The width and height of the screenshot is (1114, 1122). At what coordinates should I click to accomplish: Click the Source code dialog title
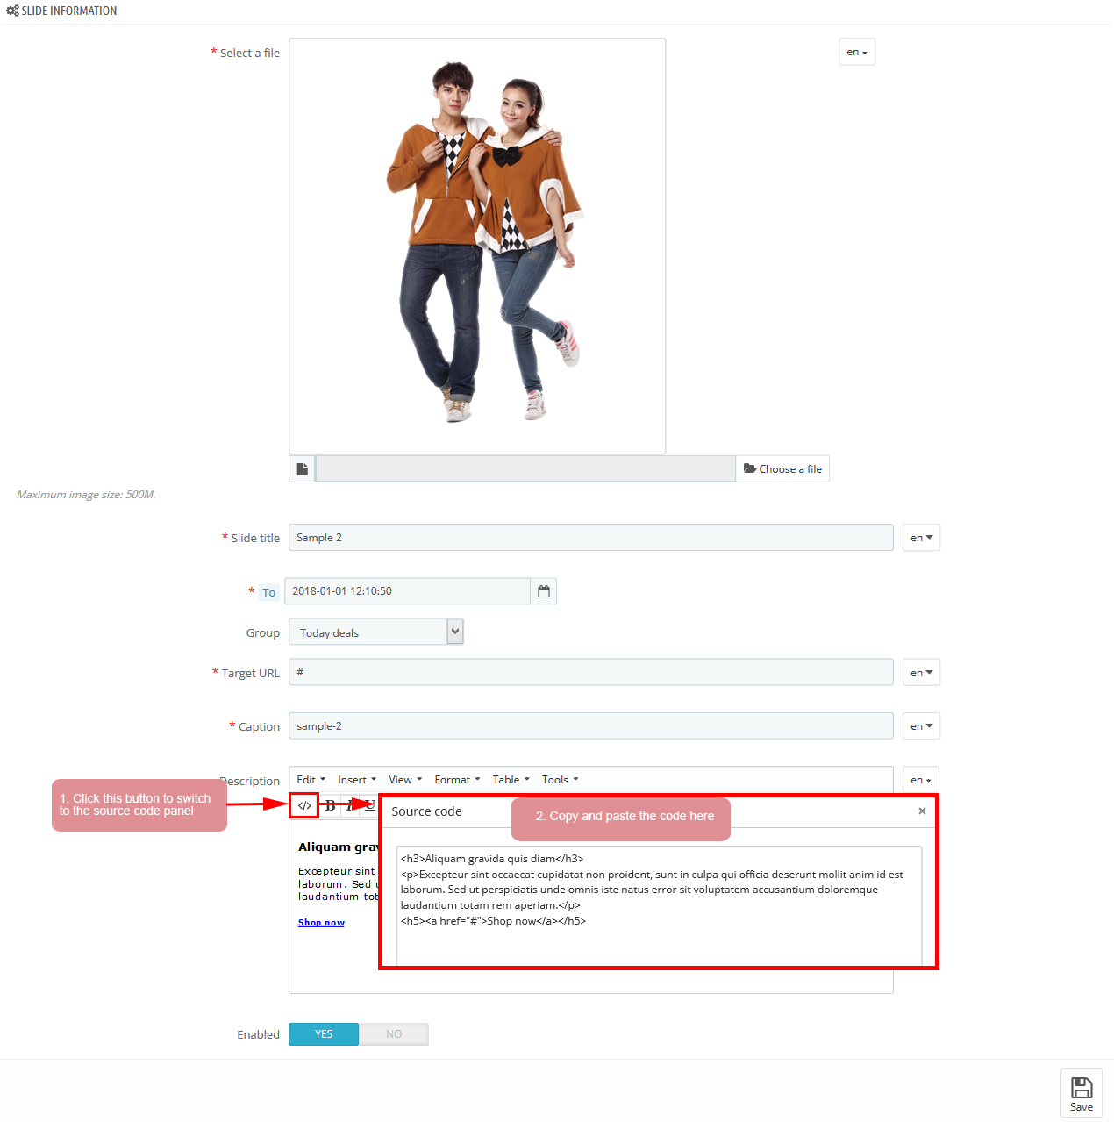coord(426,811)
